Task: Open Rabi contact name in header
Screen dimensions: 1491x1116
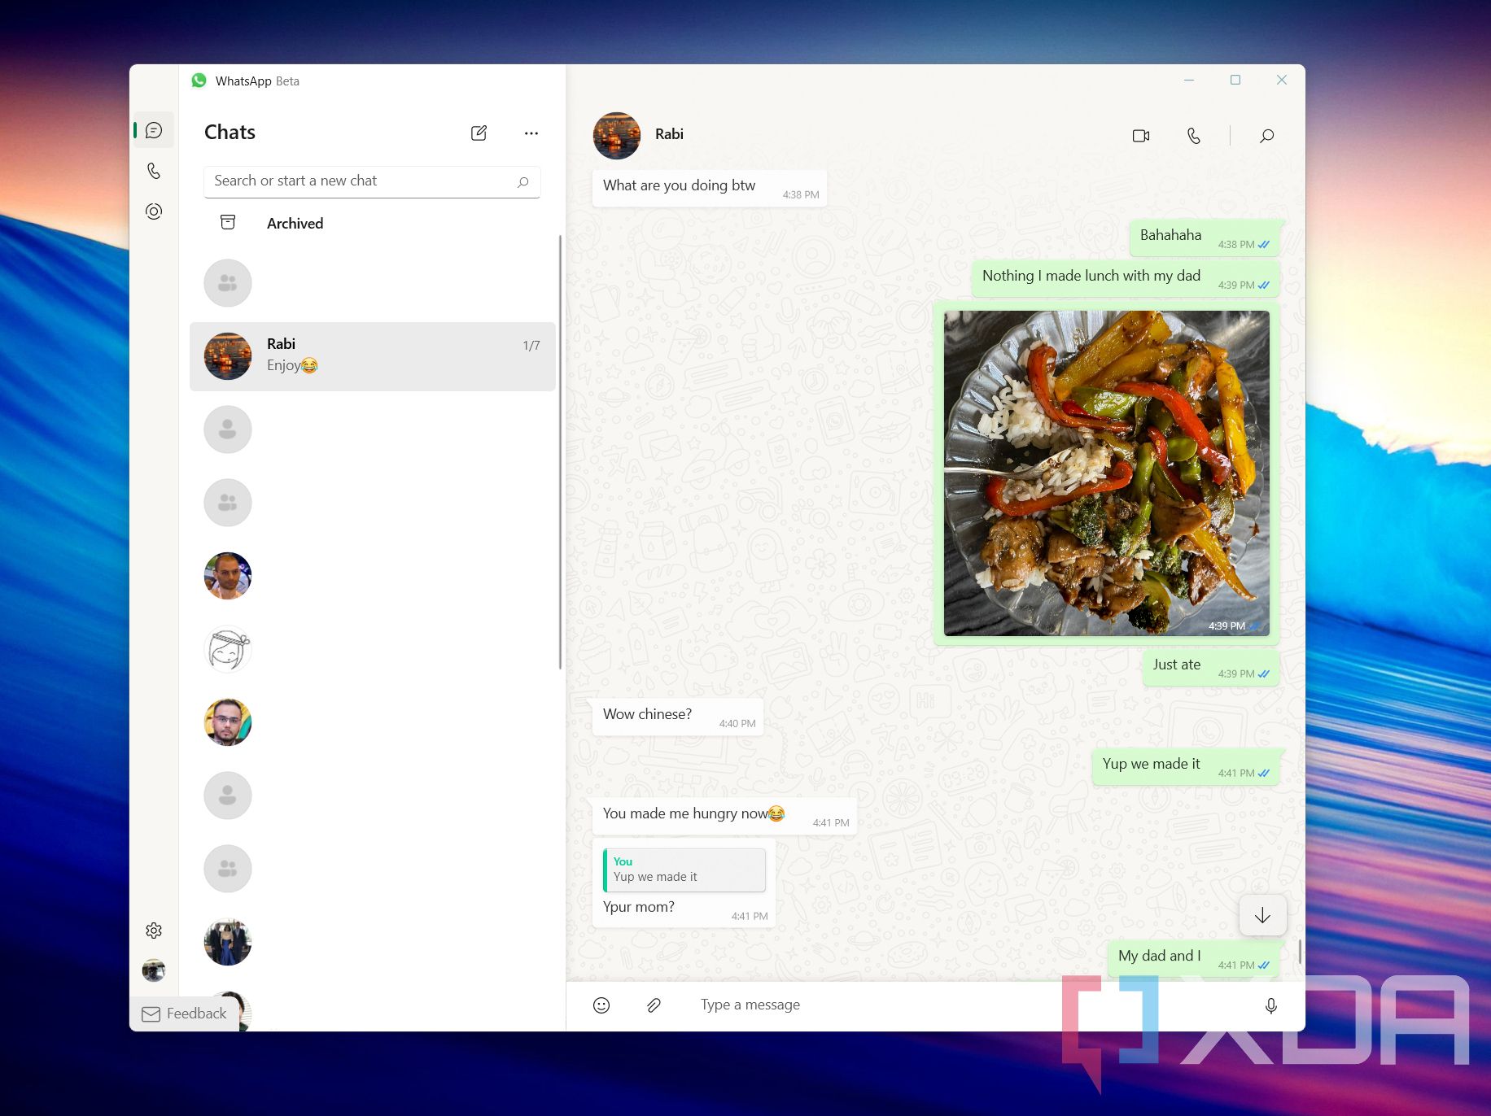Action: coord(669,134)
